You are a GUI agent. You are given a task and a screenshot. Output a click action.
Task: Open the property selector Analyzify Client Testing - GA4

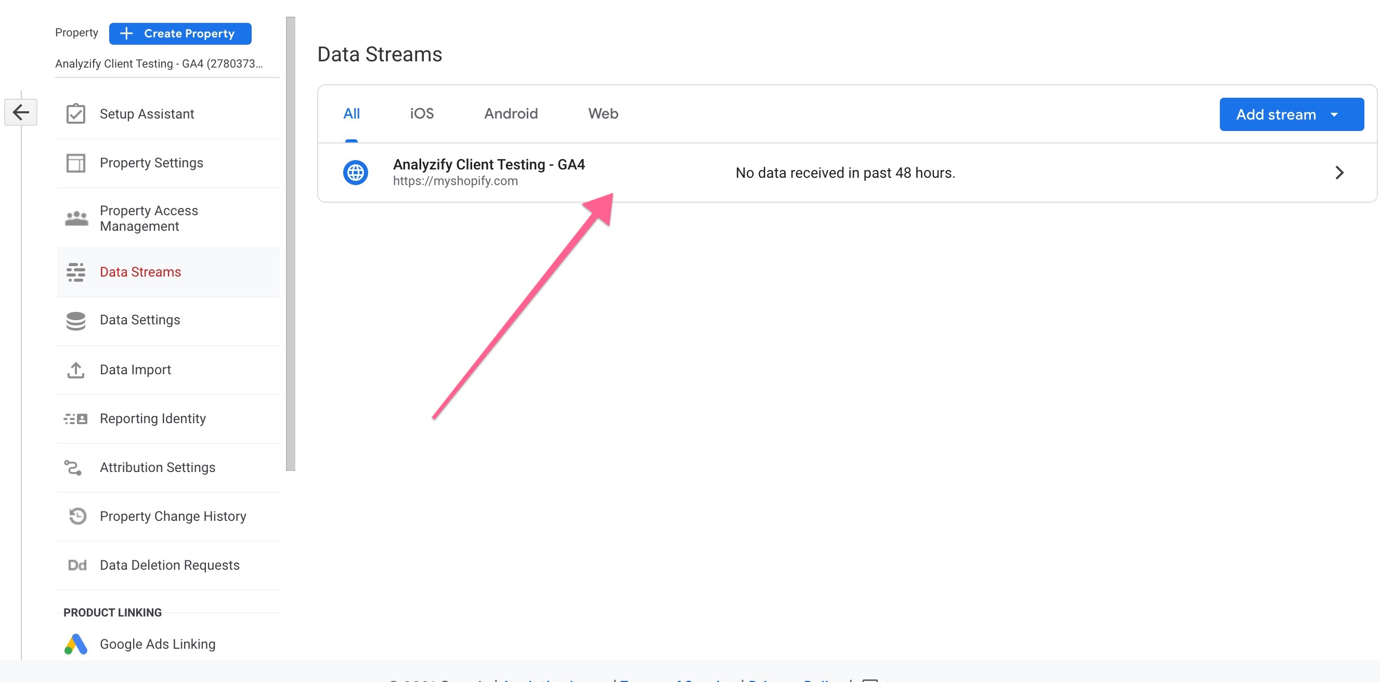click(167, 64)
